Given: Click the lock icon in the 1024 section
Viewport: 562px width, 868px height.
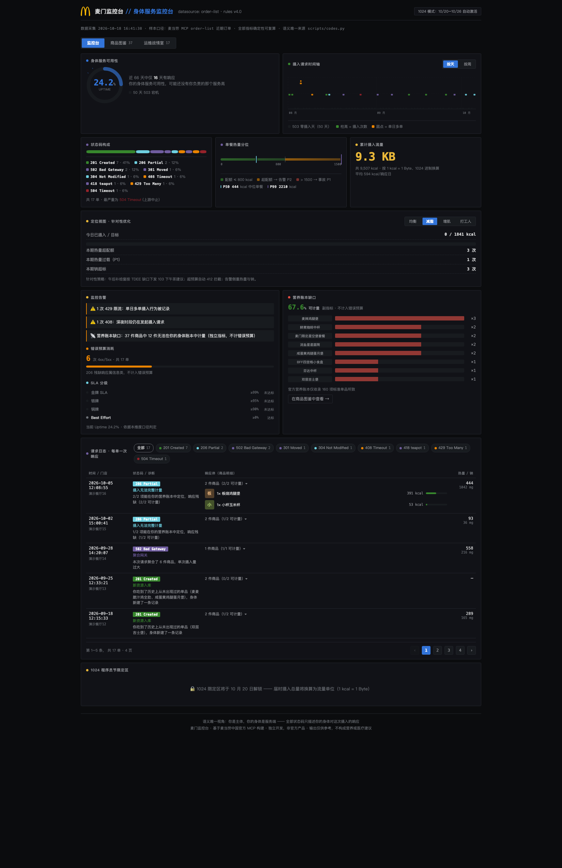Looking at the screenshot, I should pyautogui.click(x=193, y=689).
